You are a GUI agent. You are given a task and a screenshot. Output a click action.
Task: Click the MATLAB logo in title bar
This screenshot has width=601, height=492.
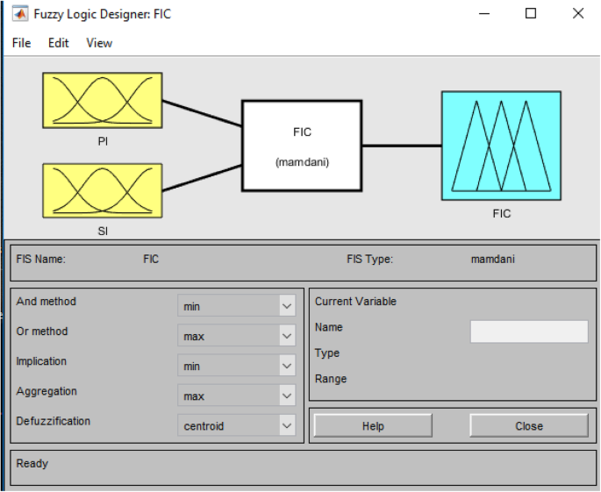[20, 14]
